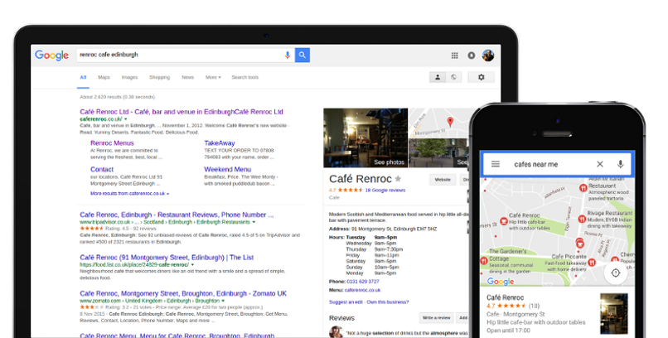668x338 pixels.
Task: Expand the More search options dropdown
Action: coord(213,77)
